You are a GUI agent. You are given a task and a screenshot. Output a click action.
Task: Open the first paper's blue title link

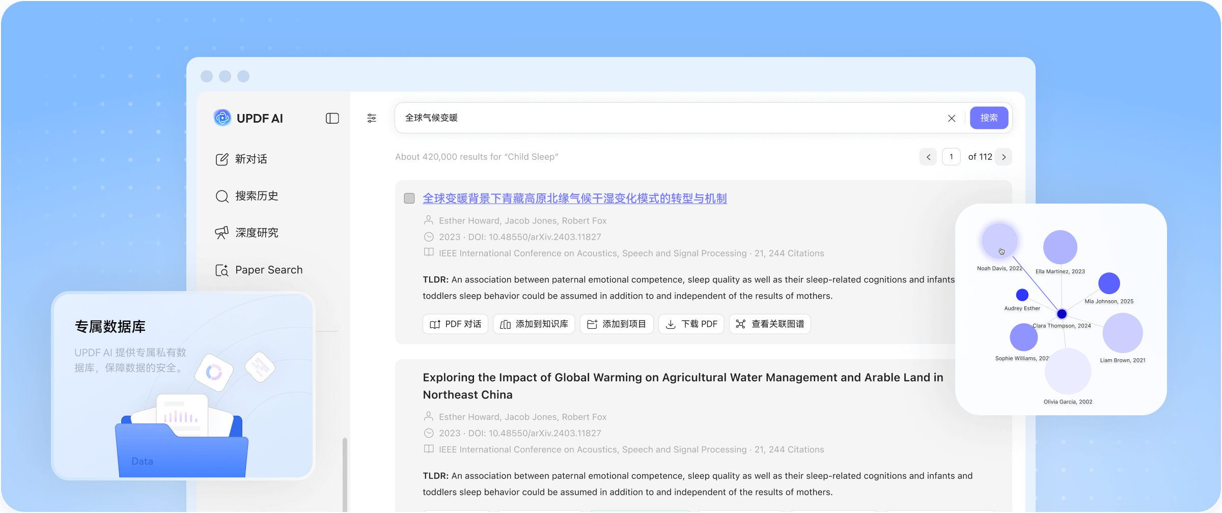point(574,198)
